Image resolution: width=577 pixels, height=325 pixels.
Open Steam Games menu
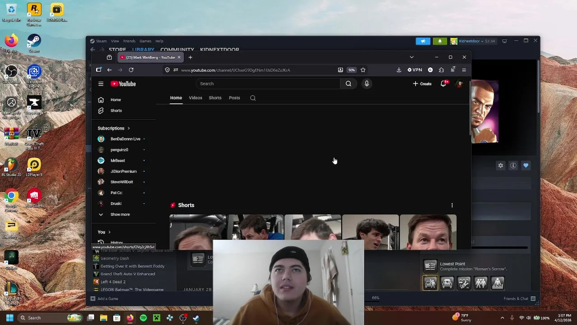point(145,41)
